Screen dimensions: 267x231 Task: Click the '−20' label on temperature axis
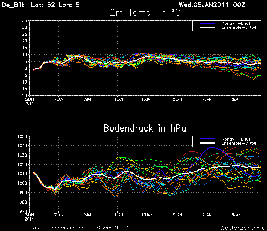click(23, 96)
